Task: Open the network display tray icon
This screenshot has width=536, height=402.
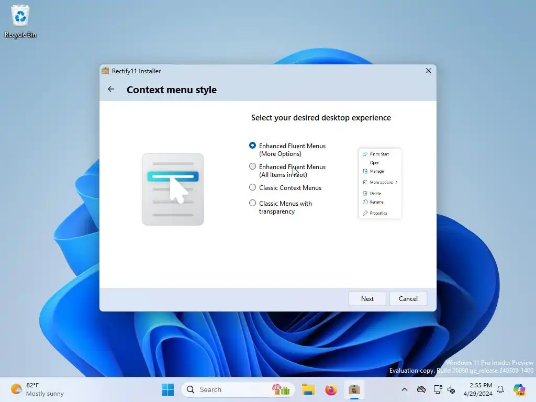Action: click(438, 389)
